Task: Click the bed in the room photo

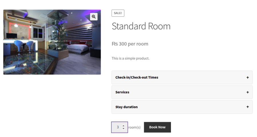Action: [x=78, y=47]
